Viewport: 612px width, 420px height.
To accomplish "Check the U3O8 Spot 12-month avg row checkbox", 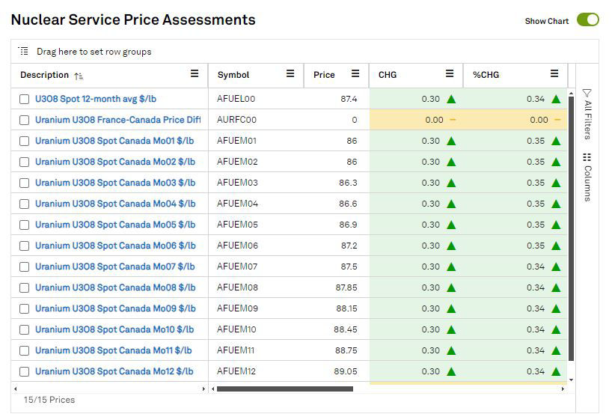I will 25,99.
